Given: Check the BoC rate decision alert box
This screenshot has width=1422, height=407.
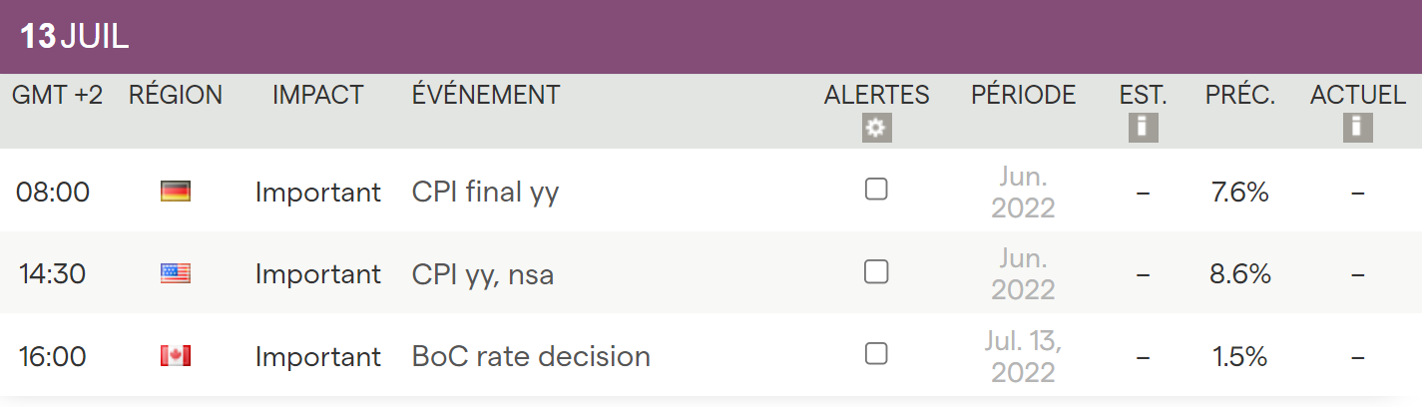Looking at the screenshot, I should (x=876, y=353).
